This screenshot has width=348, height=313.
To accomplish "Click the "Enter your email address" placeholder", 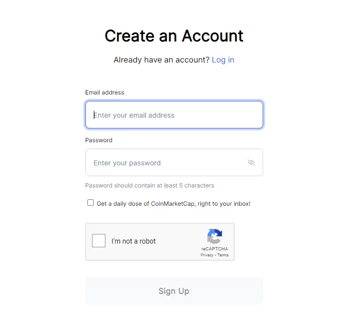I will coord(134,115).
